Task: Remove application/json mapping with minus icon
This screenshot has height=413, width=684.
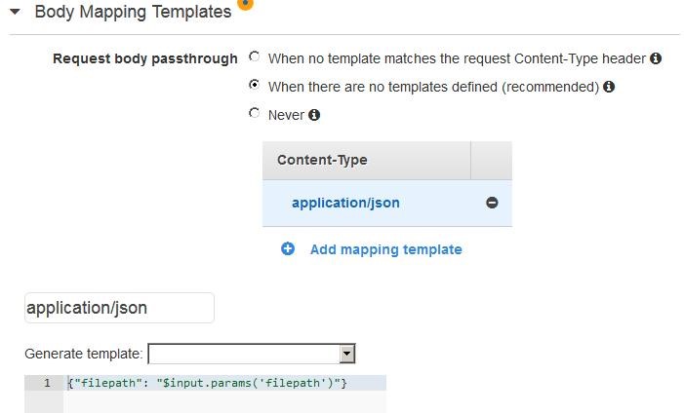Action: coord(492,203)
